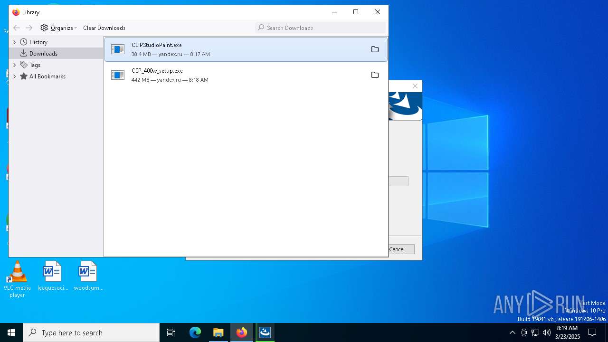Show CLIPStudioPaint.exe in folder
608x342 pixels.
click(375, 49)
